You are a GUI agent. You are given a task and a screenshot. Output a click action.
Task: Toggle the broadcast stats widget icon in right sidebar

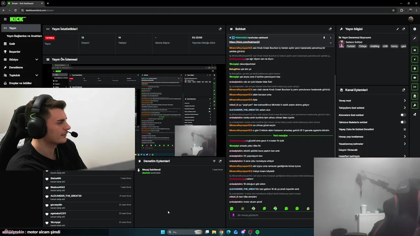(x=415, y=87)
